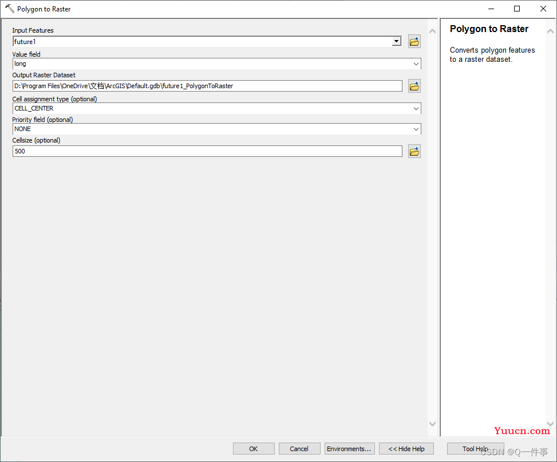Click the Cellsize field containing 500
The width and height of the screenshot is (557, 462).
tap(207, 151)
